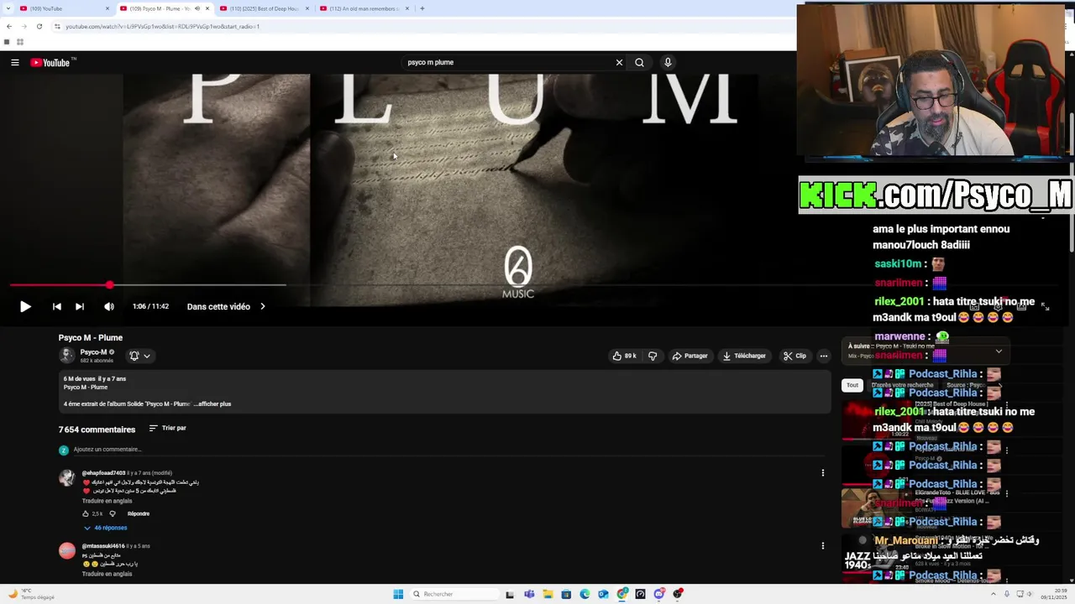Like the video with 89 k thumbs up
This screenshot has width=1075, height=604.
[x=624, y=356]
